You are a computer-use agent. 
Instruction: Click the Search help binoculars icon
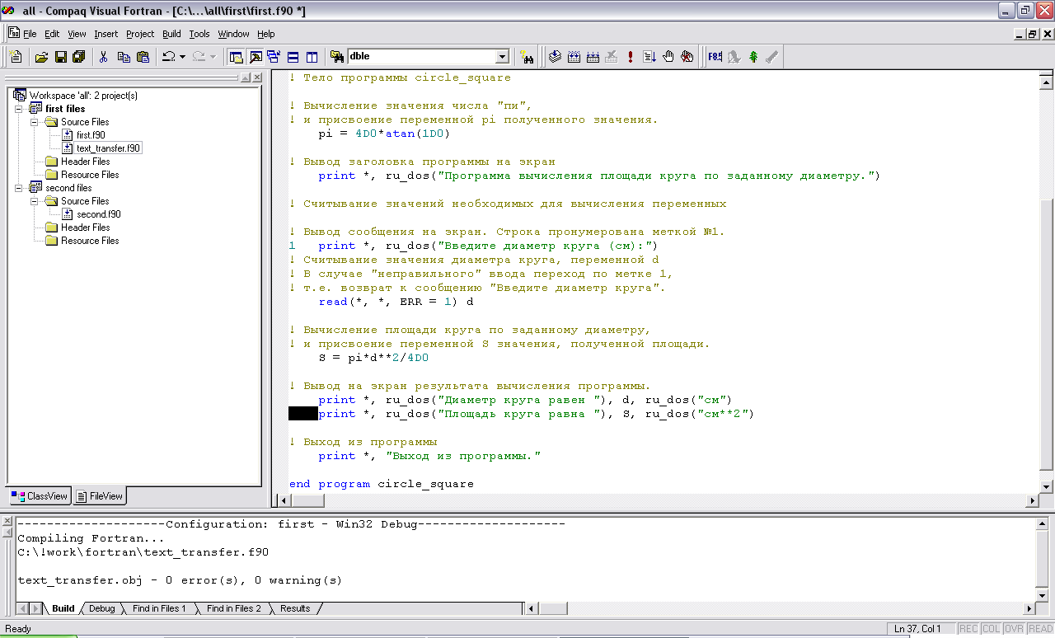coord(527,57)
